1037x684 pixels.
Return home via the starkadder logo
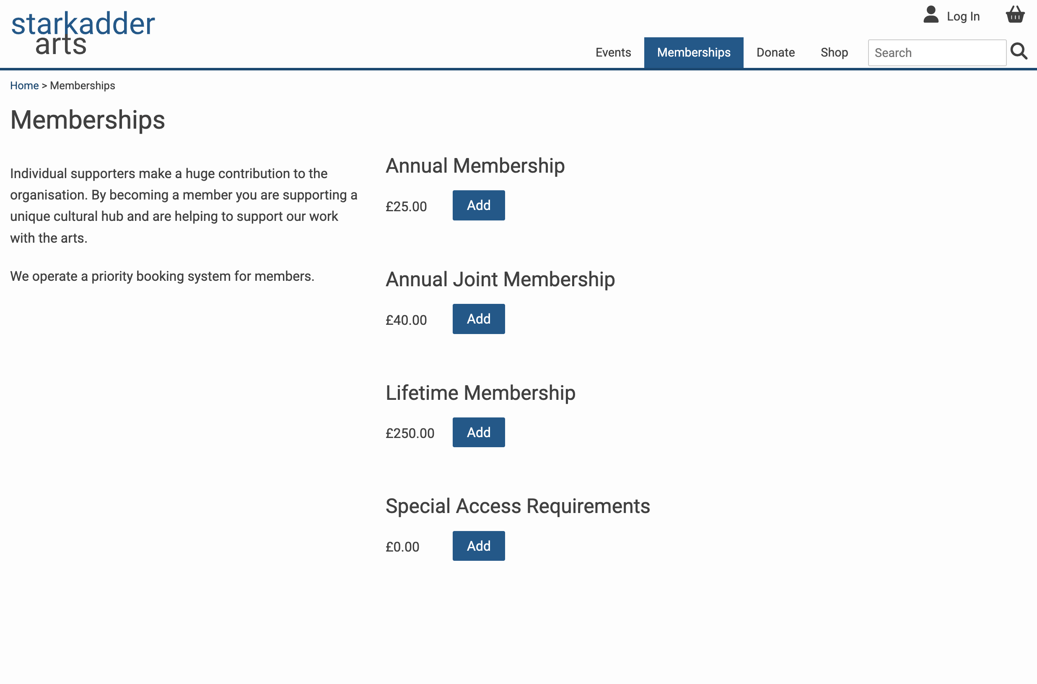(x=83, y=31)
